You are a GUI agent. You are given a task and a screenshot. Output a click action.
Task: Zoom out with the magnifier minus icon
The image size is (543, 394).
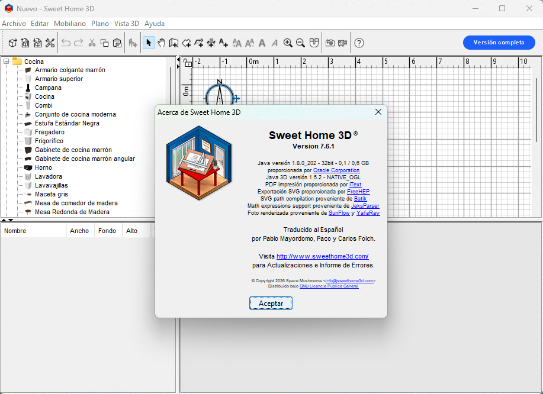301,43
